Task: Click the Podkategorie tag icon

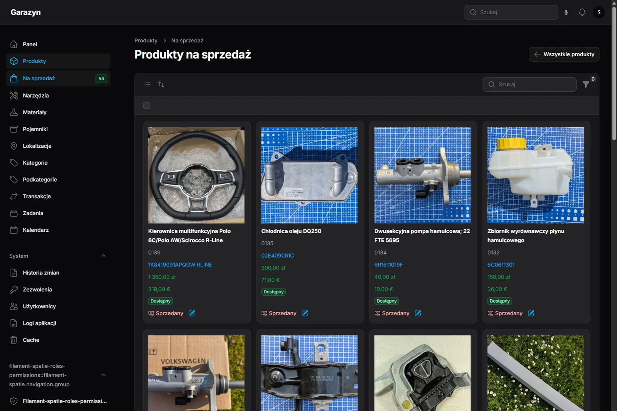Action: point(14,179)
